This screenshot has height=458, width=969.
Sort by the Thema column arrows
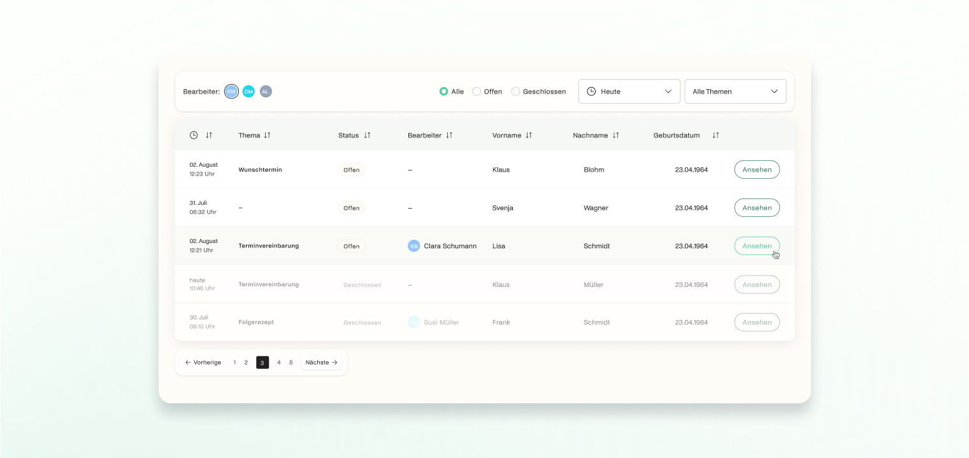[x=268, y=135]
